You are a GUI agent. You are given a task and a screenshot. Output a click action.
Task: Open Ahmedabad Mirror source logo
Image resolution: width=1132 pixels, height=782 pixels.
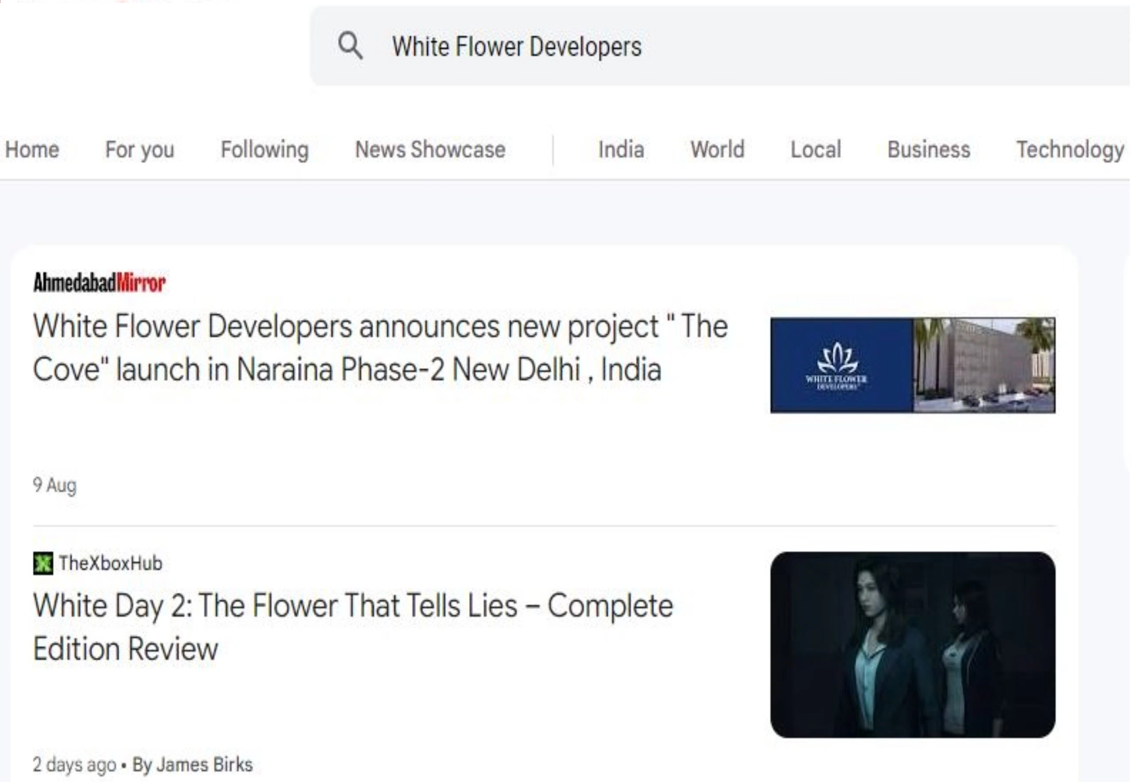[100, 282]
